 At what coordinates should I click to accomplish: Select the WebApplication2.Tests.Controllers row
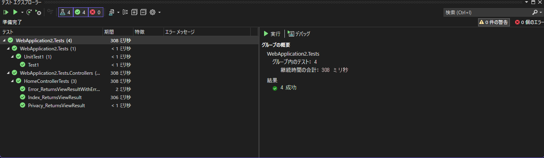(x=129, y=73)
